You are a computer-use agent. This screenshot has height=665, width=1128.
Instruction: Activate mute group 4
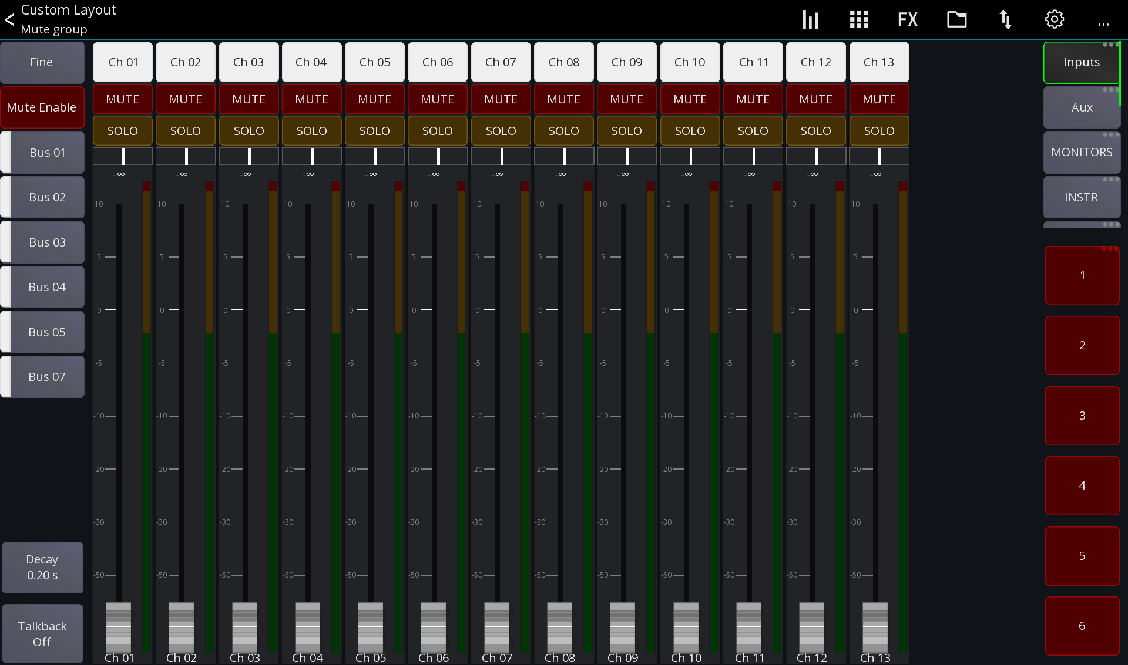click(1082, 485)
